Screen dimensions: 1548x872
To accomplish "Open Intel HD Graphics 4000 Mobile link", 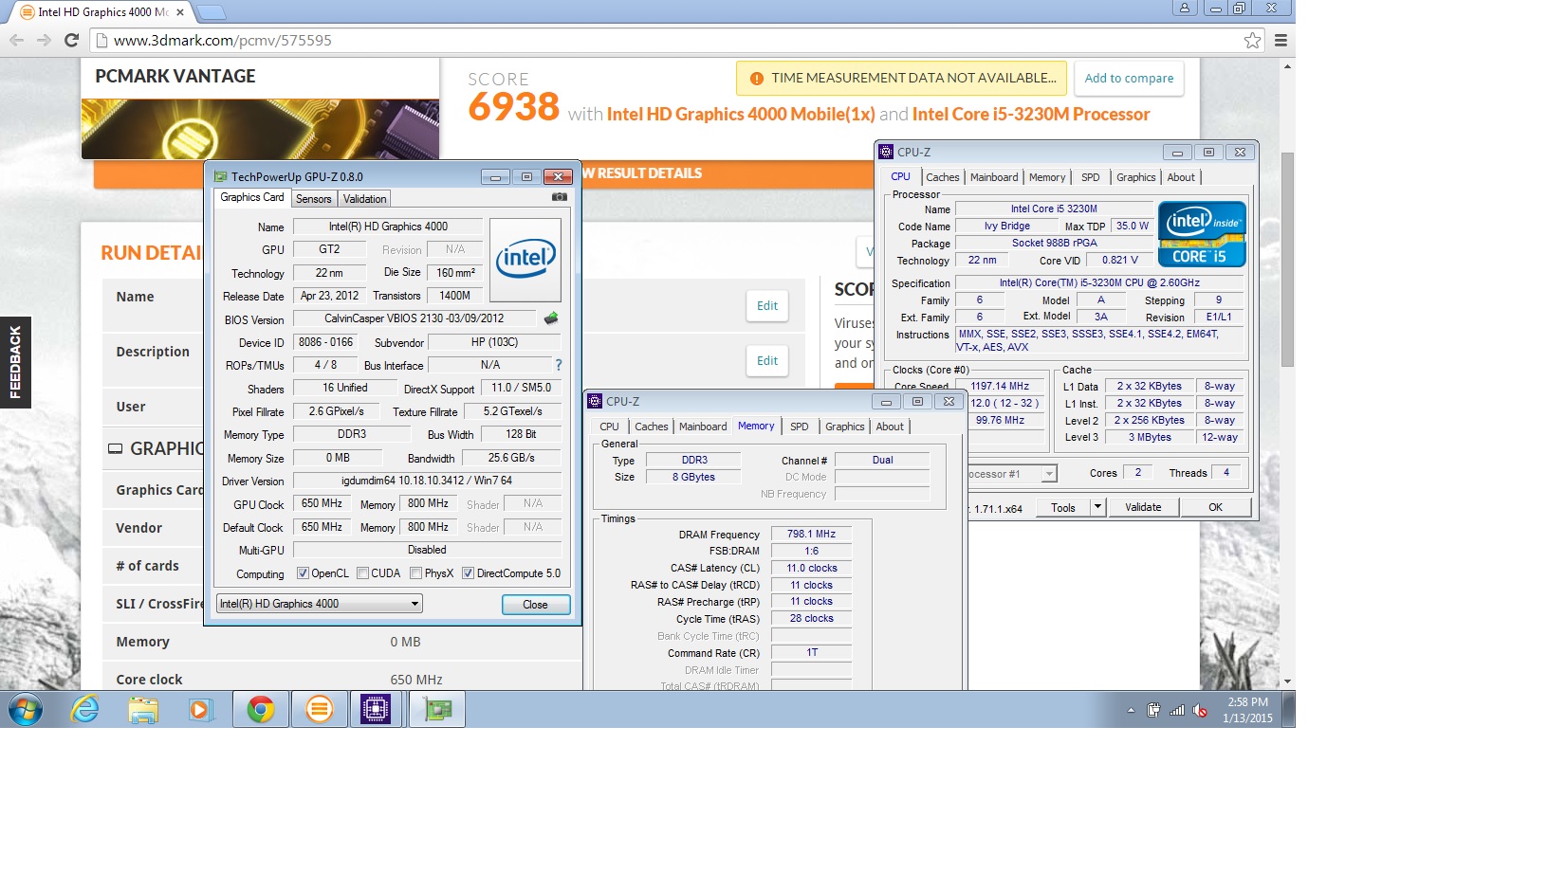I will coord(740,114).
